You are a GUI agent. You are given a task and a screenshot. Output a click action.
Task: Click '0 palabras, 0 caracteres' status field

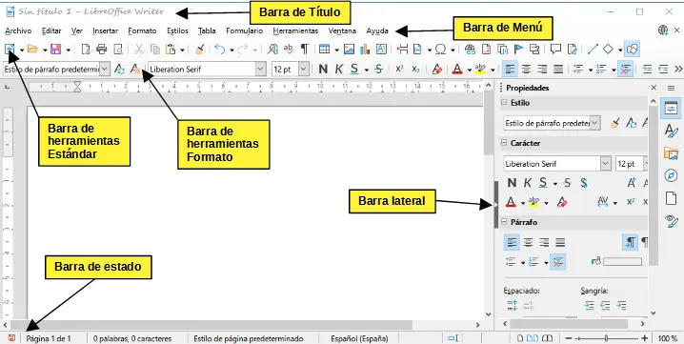coord(132,338)
